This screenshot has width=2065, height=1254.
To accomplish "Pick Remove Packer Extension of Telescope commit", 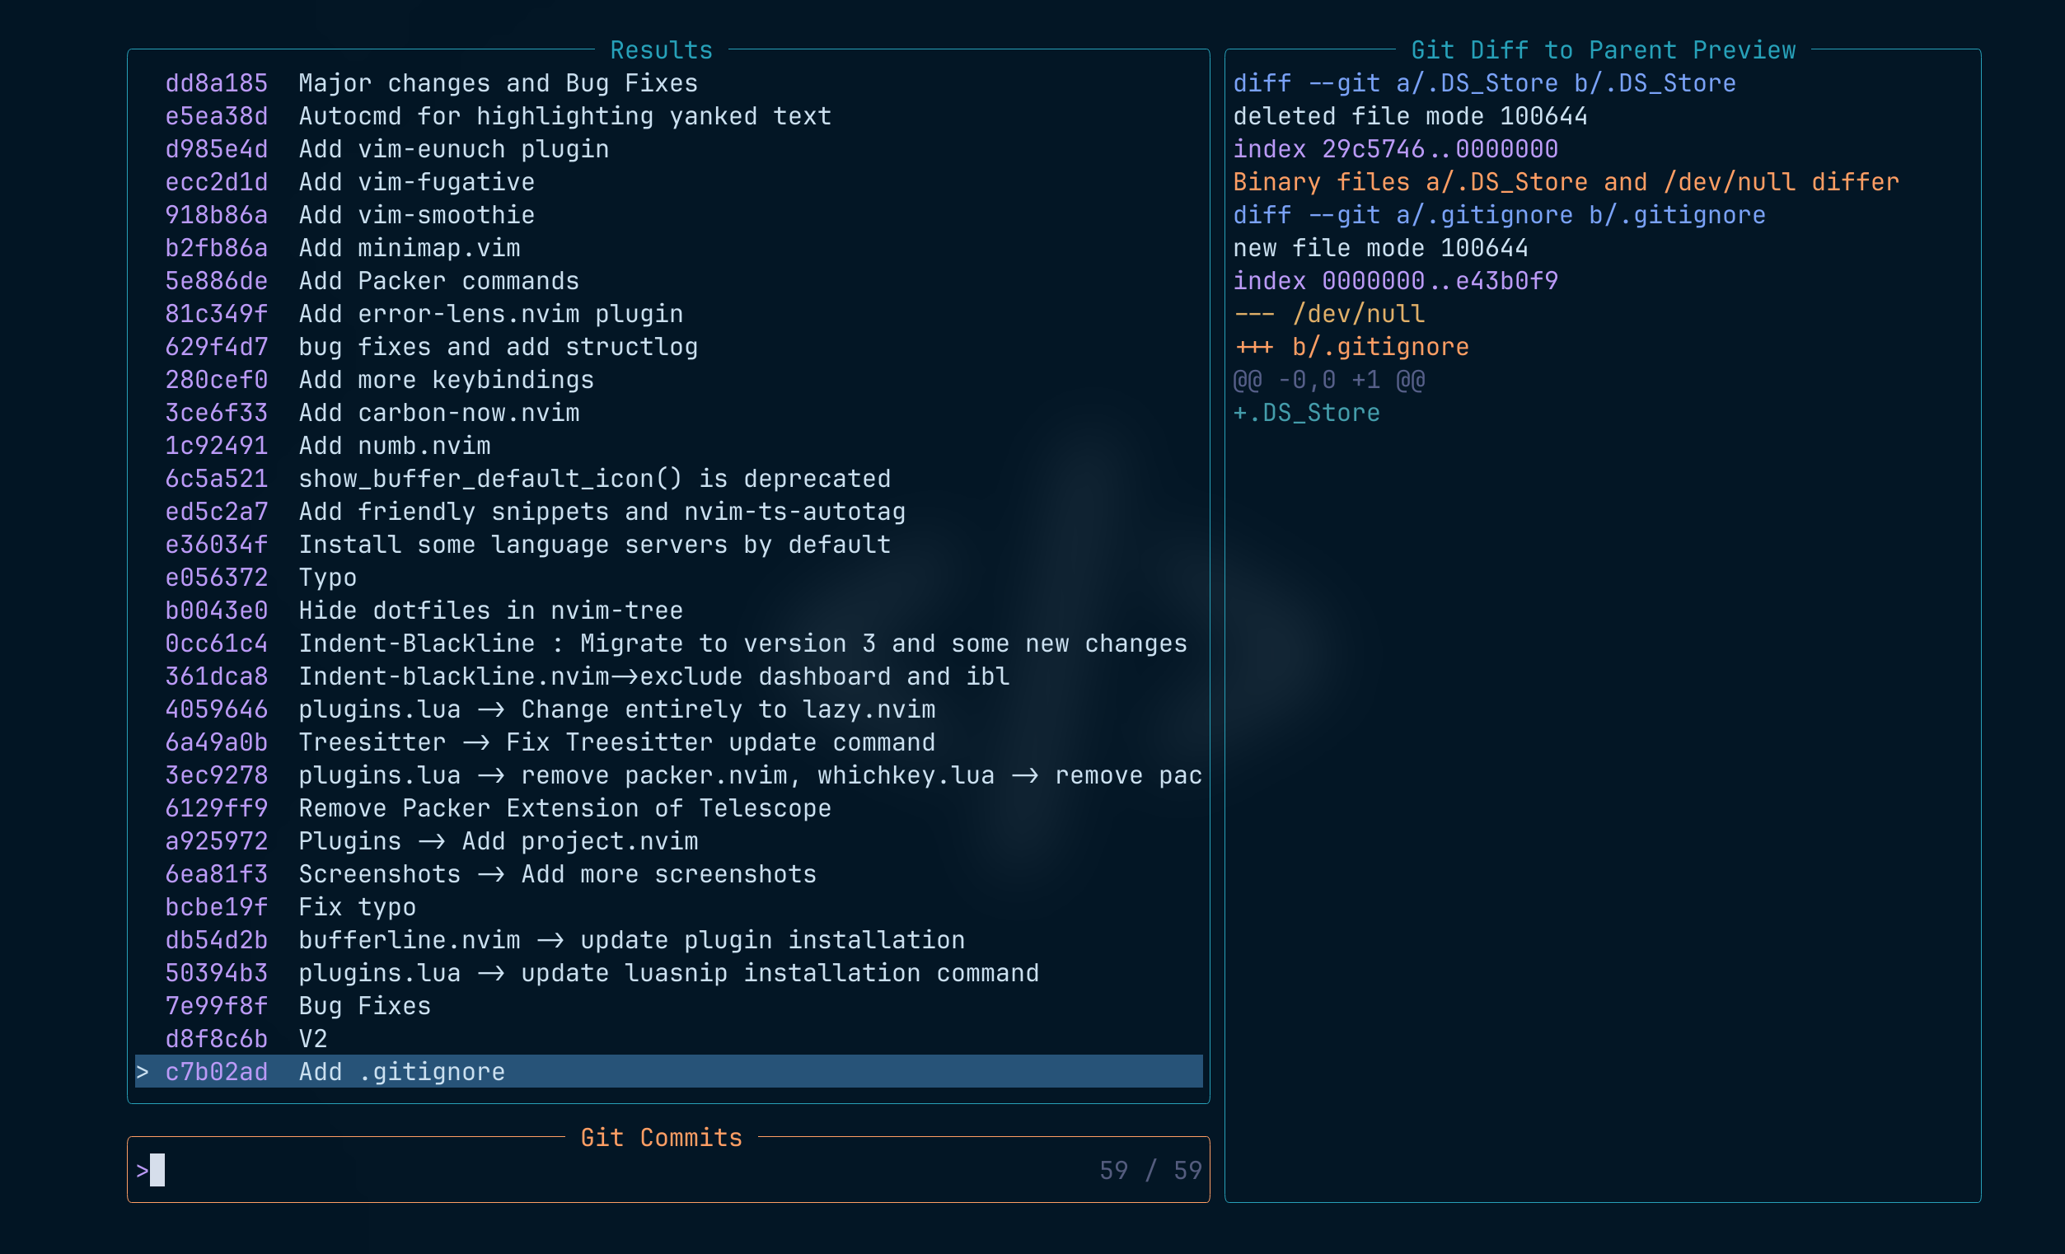I will pos(564,808).
